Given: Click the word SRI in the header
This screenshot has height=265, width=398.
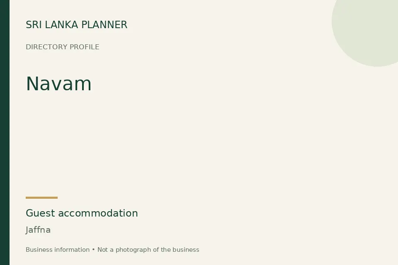Looking at the screenshot, I should point(34,25).
